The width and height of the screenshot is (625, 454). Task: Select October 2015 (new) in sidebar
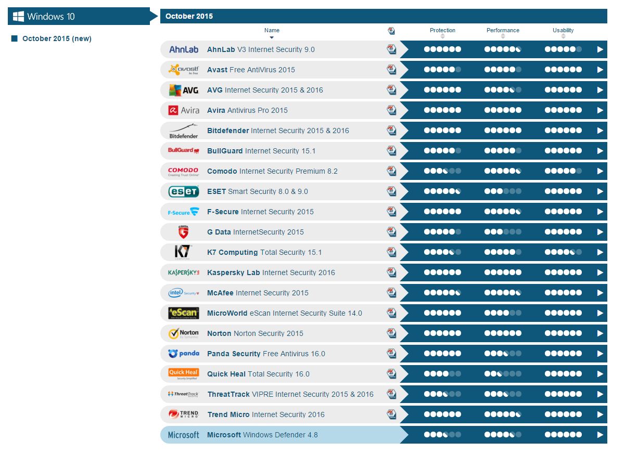57,38
